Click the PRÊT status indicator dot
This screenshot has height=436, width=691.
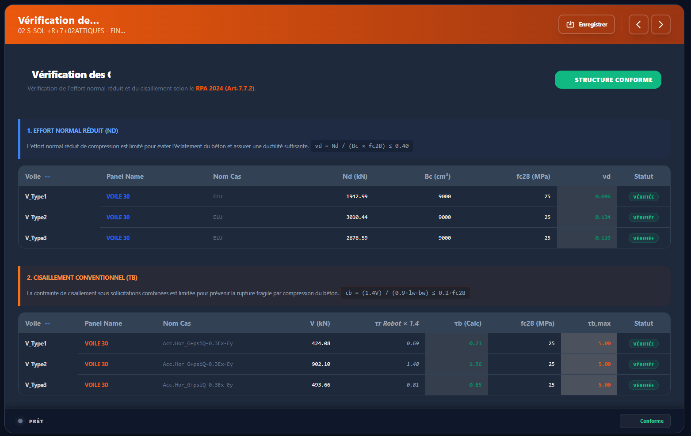click(x=20, y=421)
